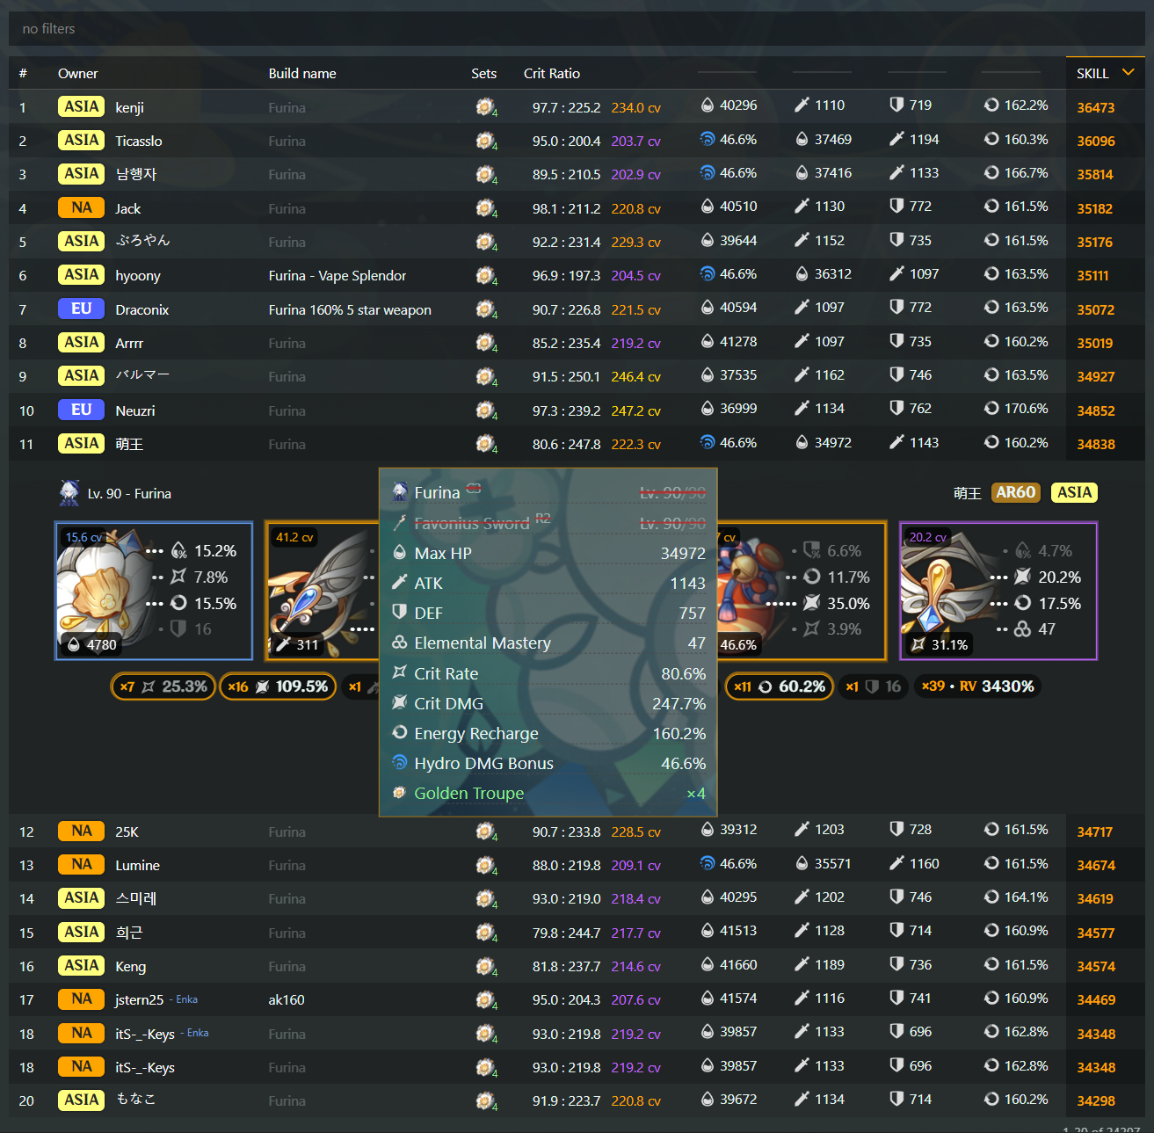Click the Energy Recharge icon in the stats panel
Image resolution: width=1154 pixels, height=1133 pixels.
click(x=400, y=733)
